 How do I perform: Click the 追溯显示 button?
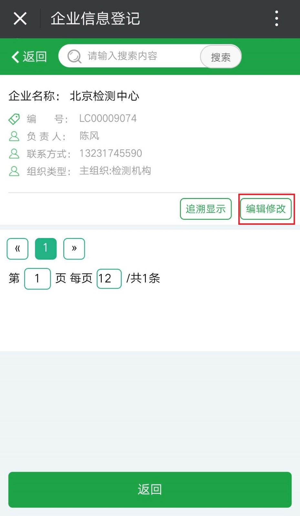[206, 209]
